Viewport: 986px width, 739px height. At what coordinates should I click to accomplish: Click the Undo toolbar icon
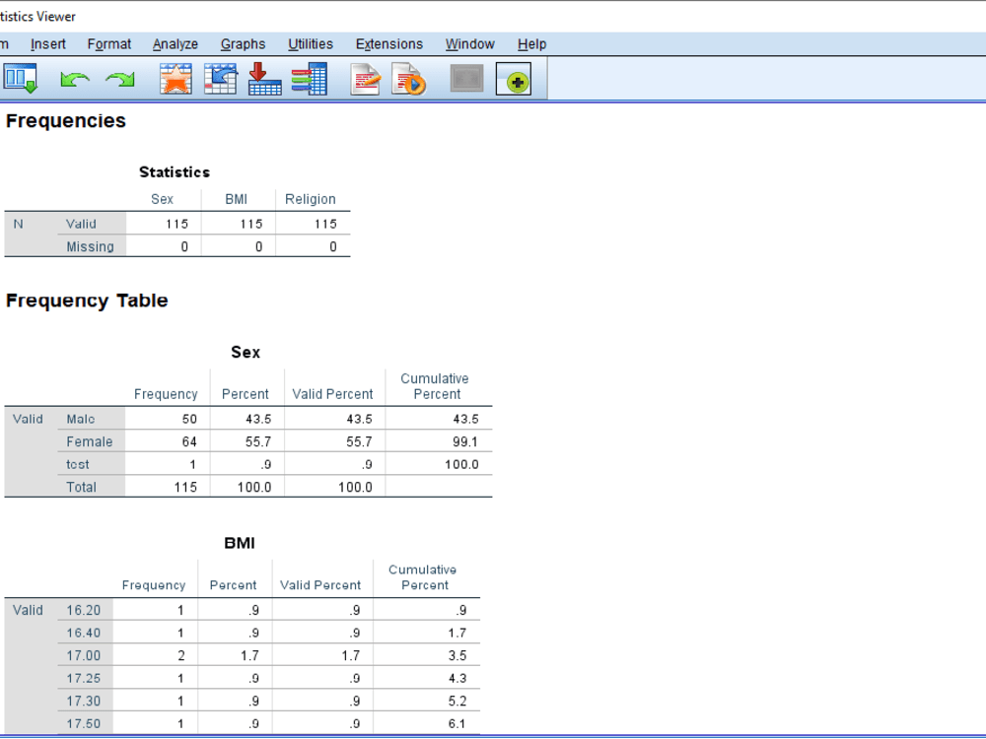(74, 78)
